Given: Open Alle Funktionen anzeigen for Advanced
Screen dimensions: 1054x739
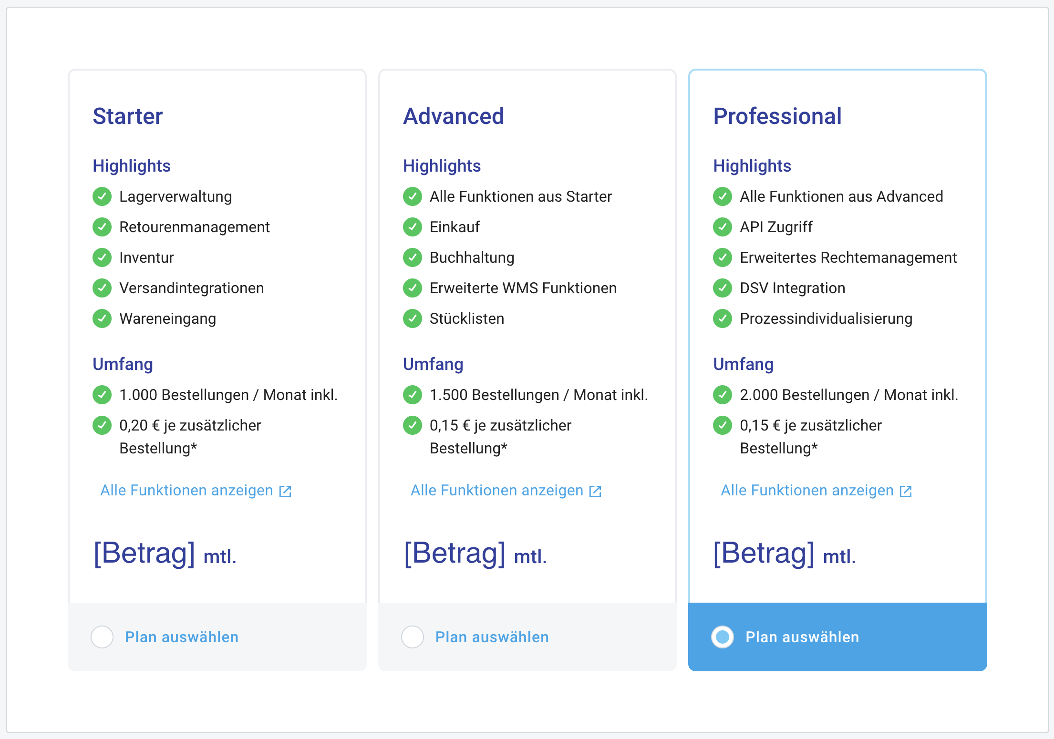Looking at the screenshot, I should click(x=496, y=490).
